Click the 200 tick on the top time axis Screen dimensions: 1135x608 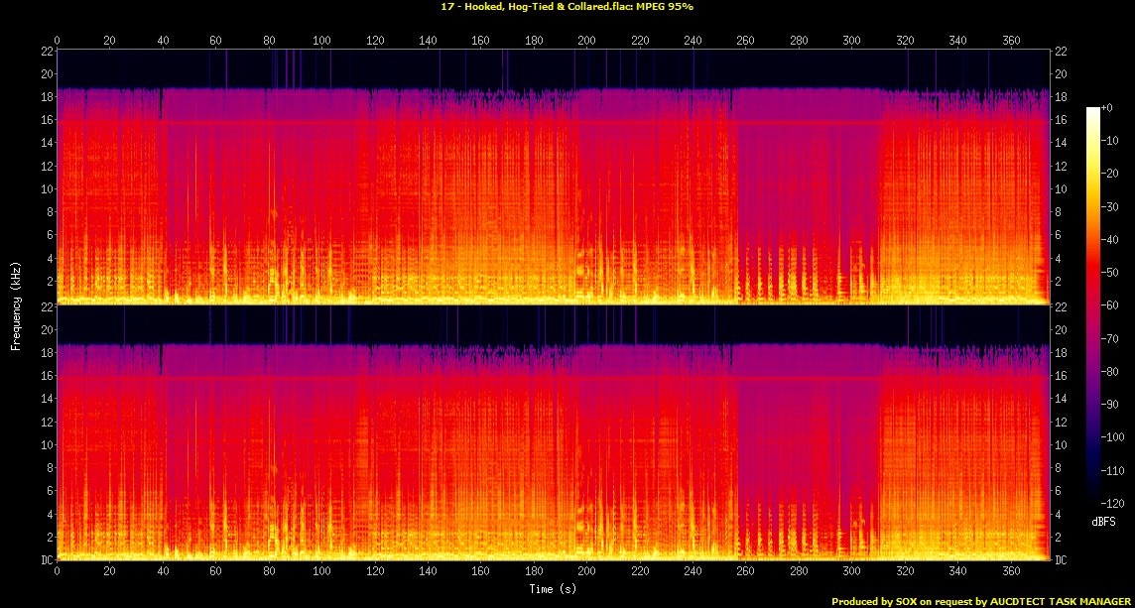586,41
